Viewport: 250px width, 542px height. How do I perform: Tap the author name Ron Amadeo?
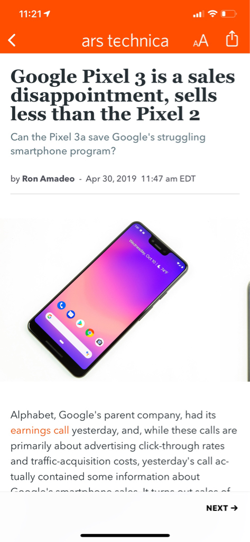[x=48, y=179]
